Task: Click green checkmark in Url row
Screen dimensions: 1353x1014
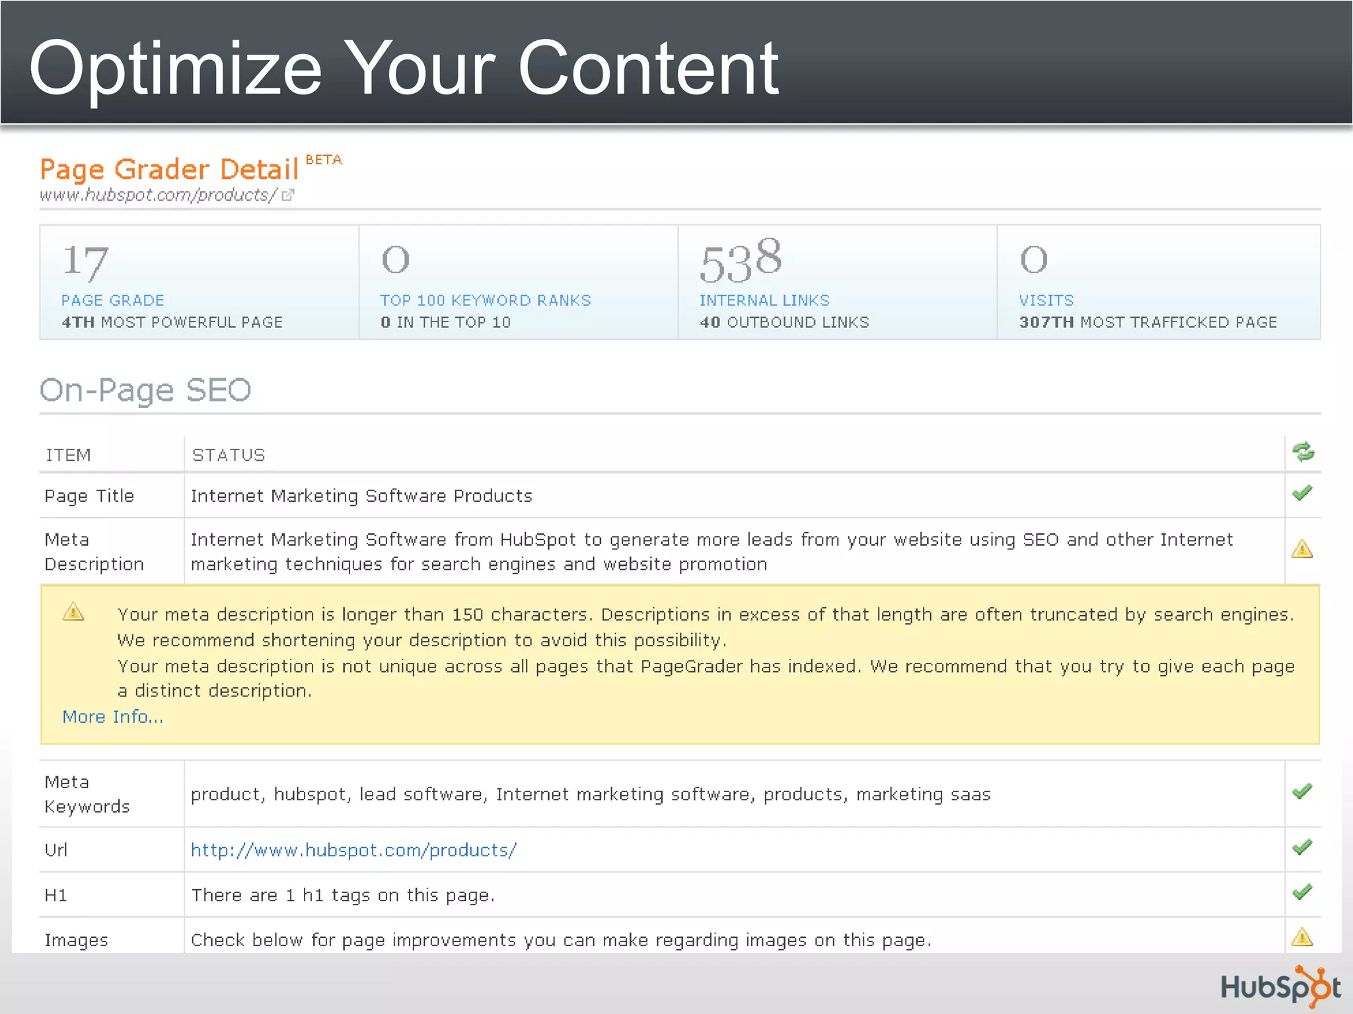Action: click(x=1302, y=847)
